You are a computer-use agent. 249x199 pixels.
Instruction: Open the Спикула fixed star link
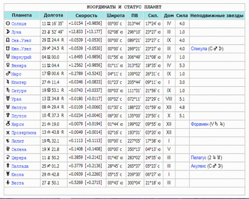pos(199,49)
